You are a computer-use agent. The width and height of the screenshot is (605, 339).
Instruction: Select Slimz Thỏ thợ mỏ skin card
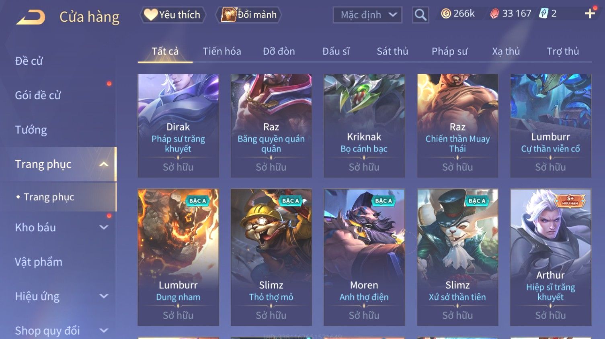pos(271,257)
